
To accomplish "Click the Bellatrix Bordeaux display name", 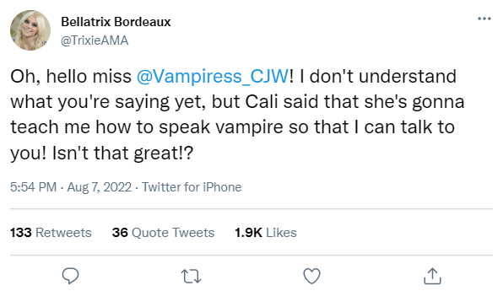I will point(116,22).
